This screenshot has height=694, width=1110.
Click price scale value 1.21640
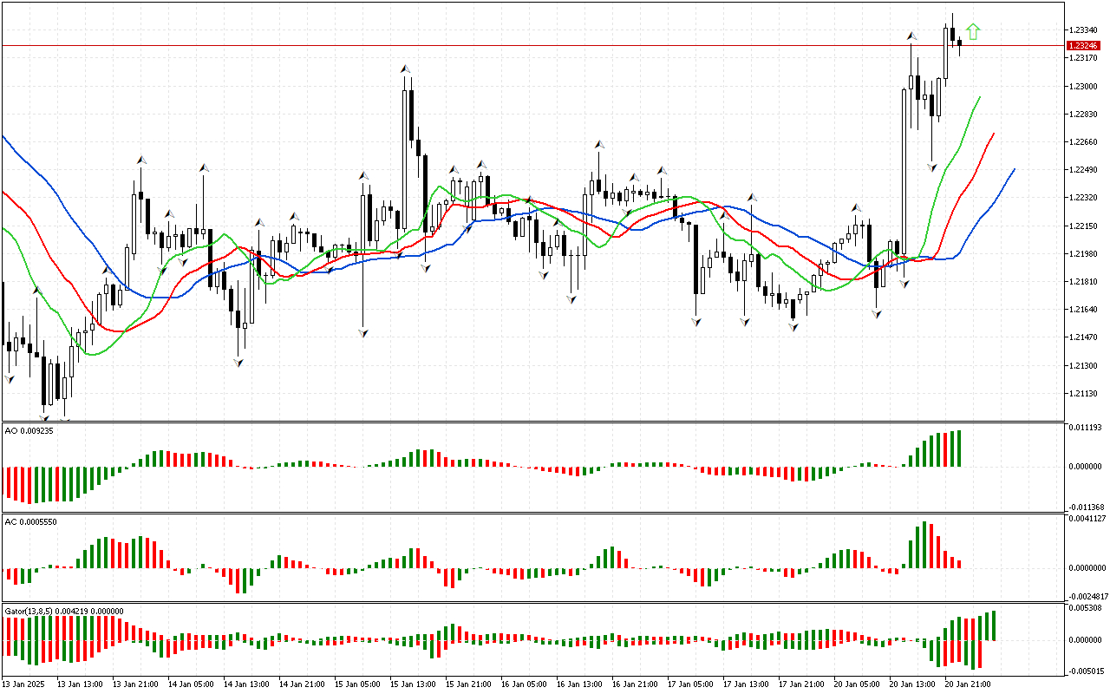click(1084, 310)
